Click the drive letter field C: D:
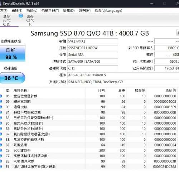 [x=93, y=68]
